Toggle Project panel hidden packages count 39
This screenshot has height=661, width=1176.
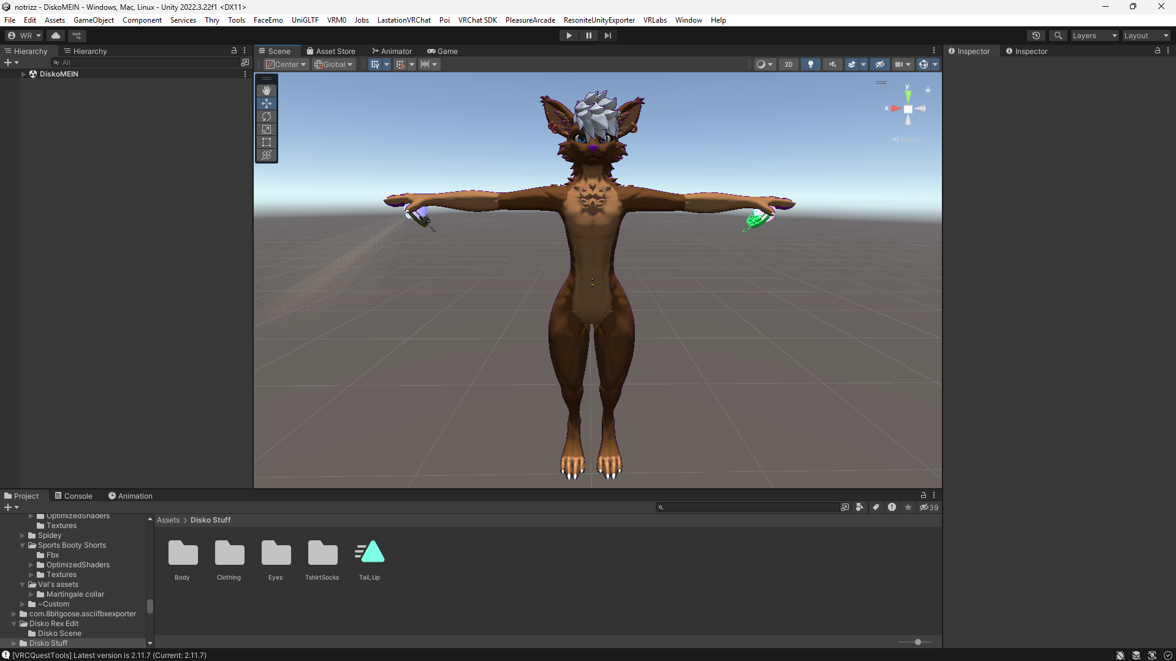tap(929, 507)
